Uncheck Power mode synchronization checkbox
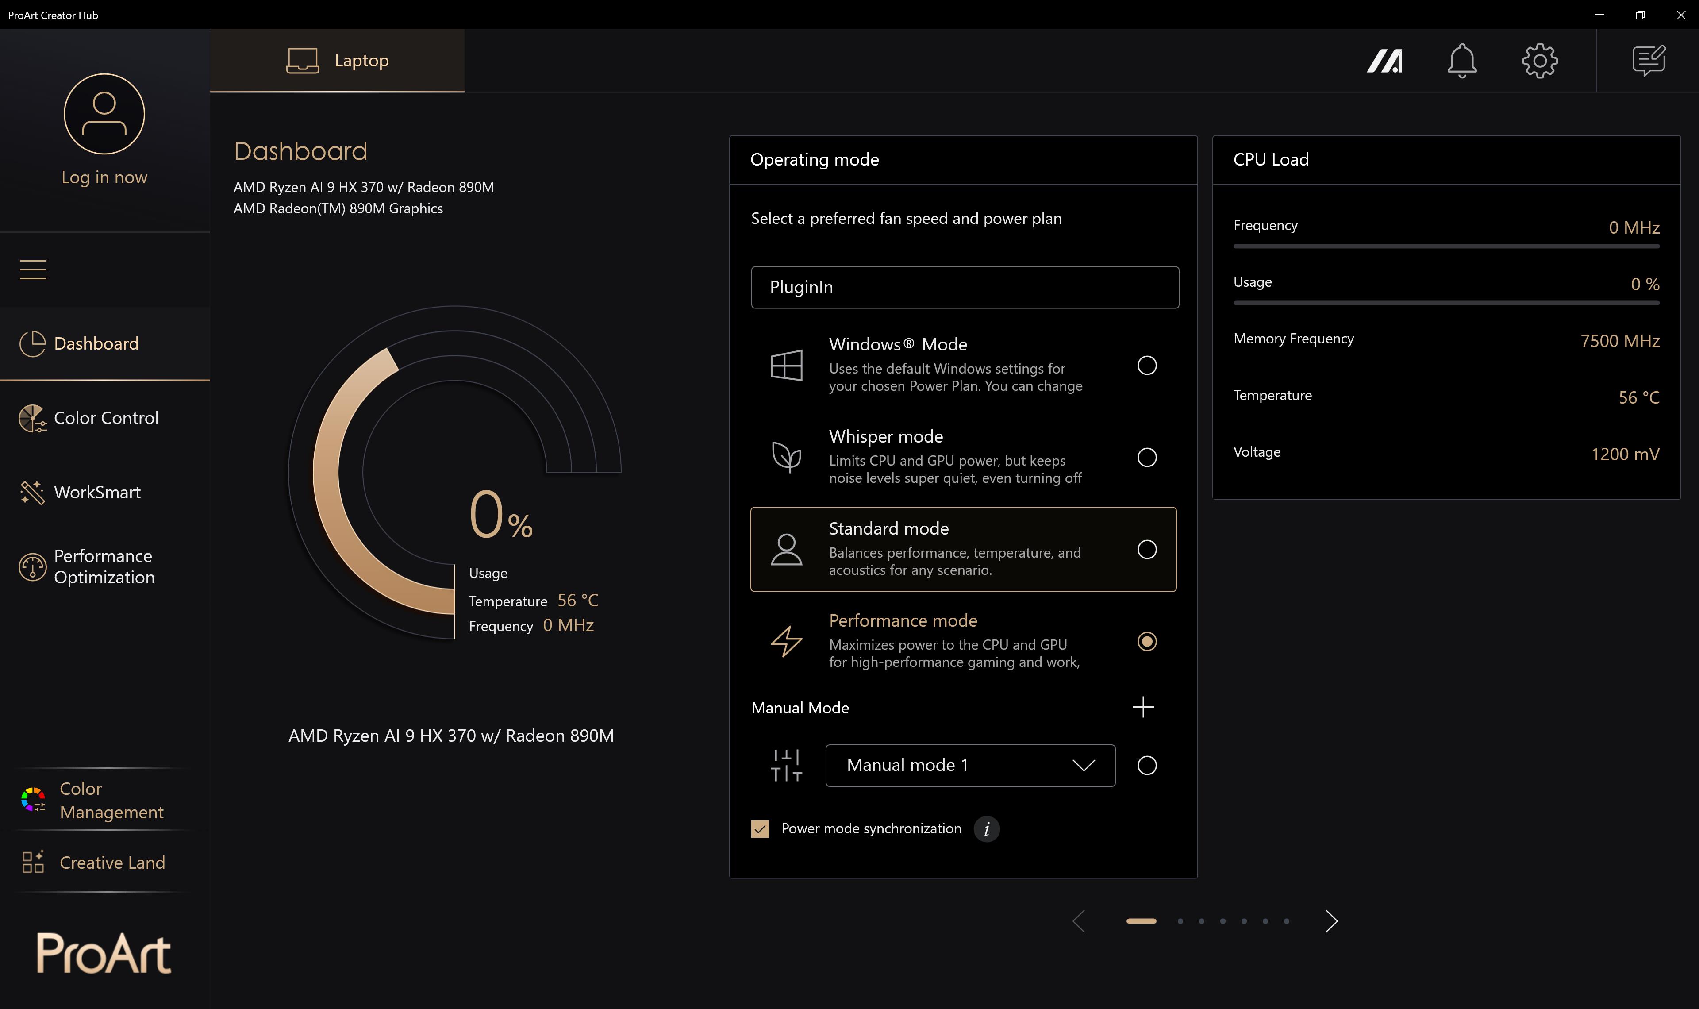The image size is (1699, 1009). 760,829
